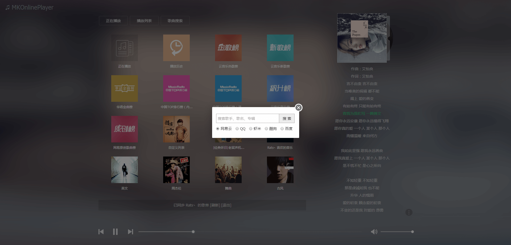This screenshot has height=245, width=511.
Task: Click the lyric 当唯美的祝福 都不能
Action: pos(362,91)
